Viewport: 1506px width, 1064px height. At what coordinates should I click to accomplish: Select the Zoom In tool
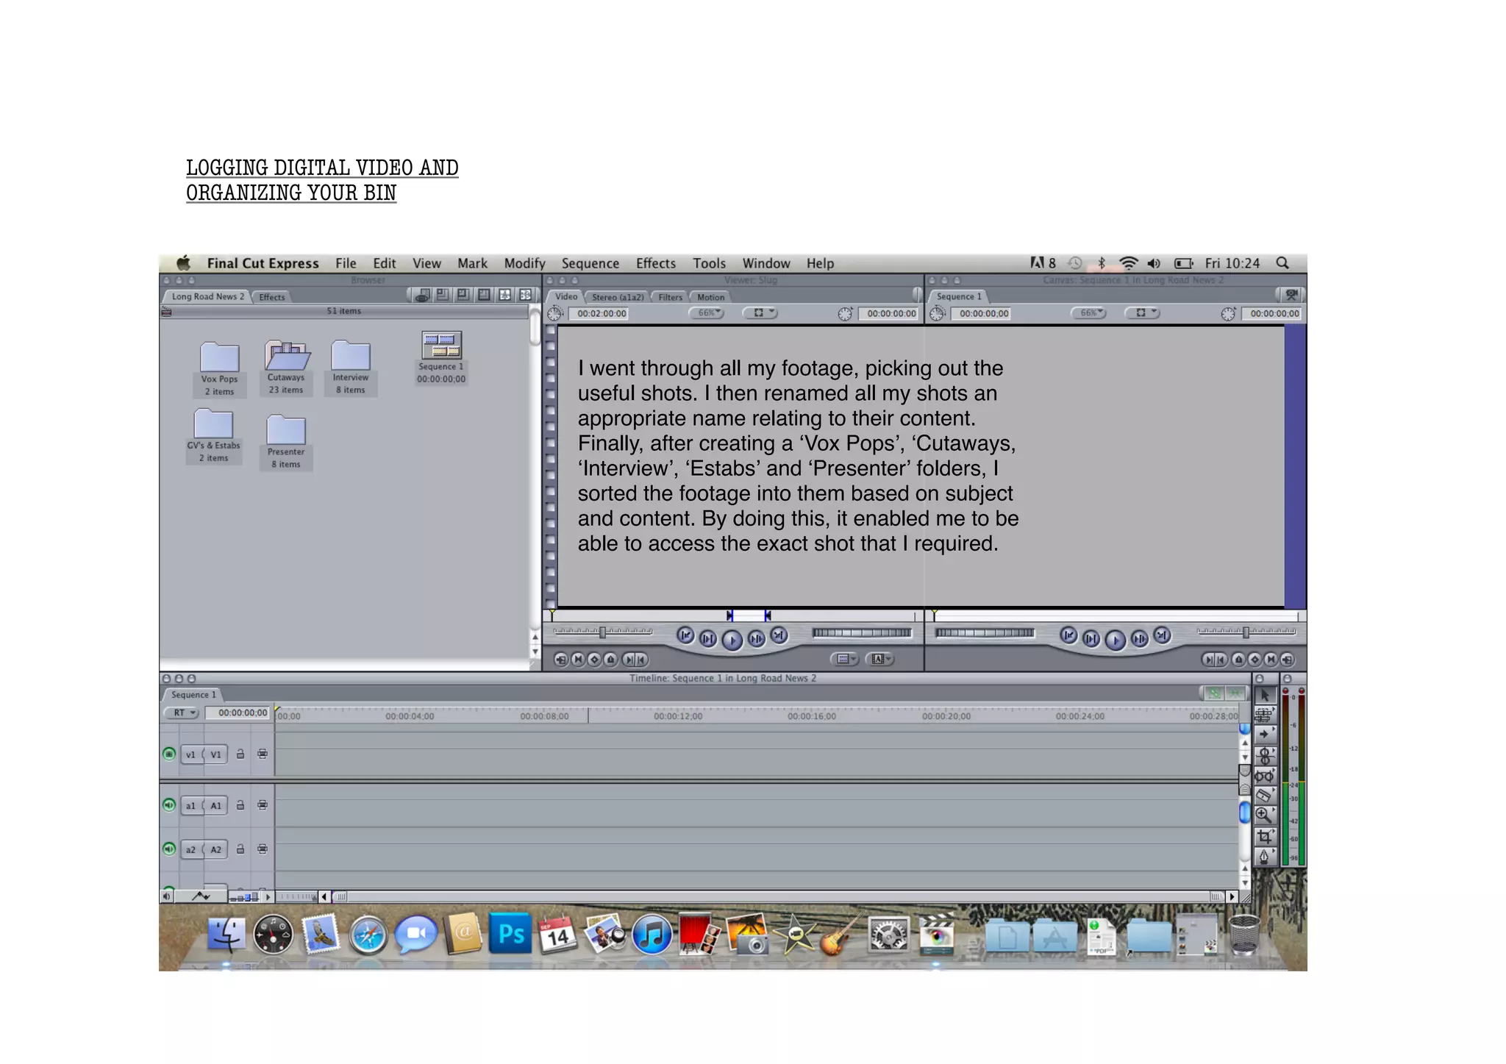1263,815
